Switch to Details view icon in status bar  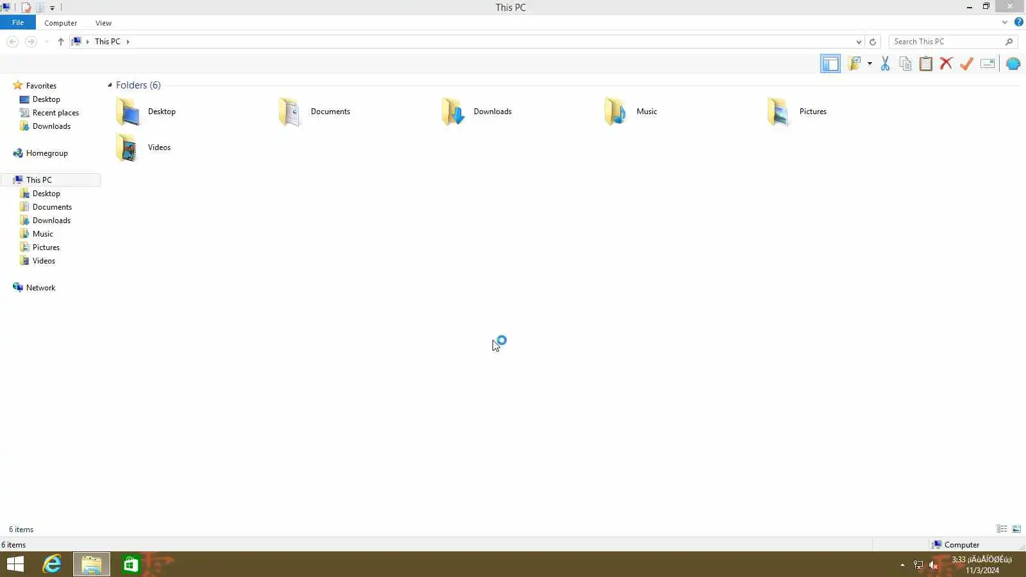(x=1002, y=529)
